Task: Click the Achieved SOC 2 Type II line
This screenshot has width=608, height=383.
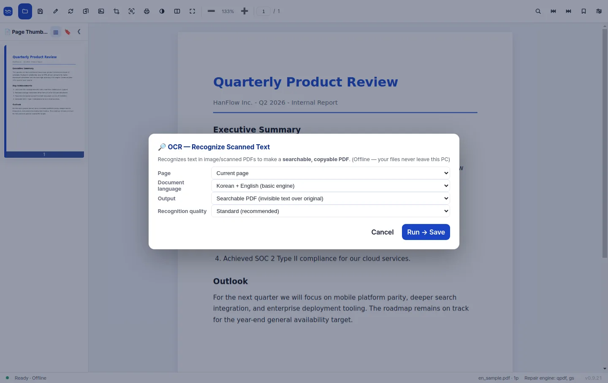Action: coord(312,259)
